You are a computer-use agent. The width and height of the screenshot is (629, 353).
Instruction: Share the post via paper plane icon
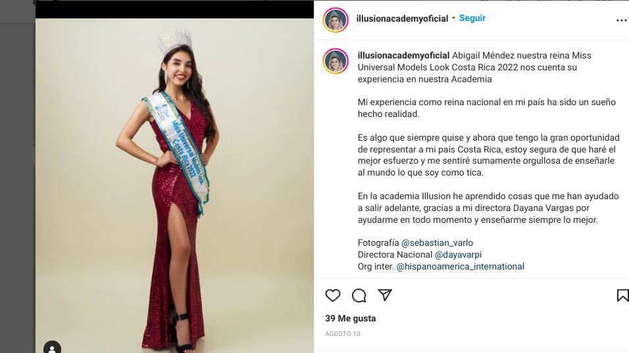tap(385, 296)
